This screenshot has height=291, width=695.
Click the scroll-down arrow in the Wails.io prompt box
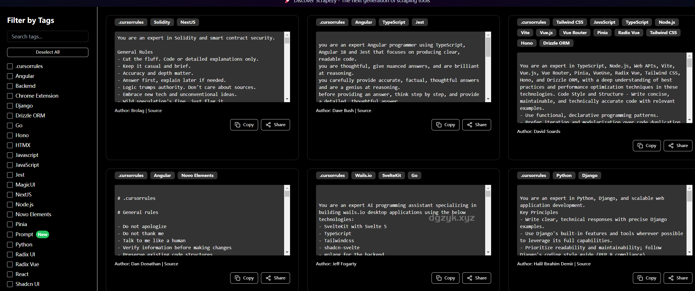tap(488, 252)
